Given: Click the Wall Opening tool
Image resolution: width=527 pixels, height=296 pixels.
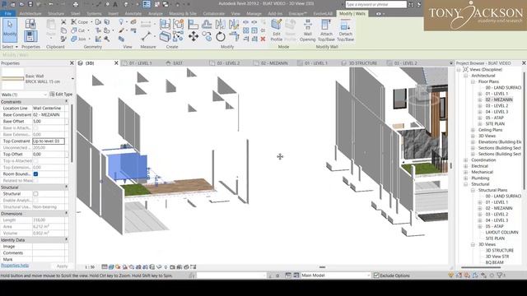Looking at the screenshot, I should [307, 30].
